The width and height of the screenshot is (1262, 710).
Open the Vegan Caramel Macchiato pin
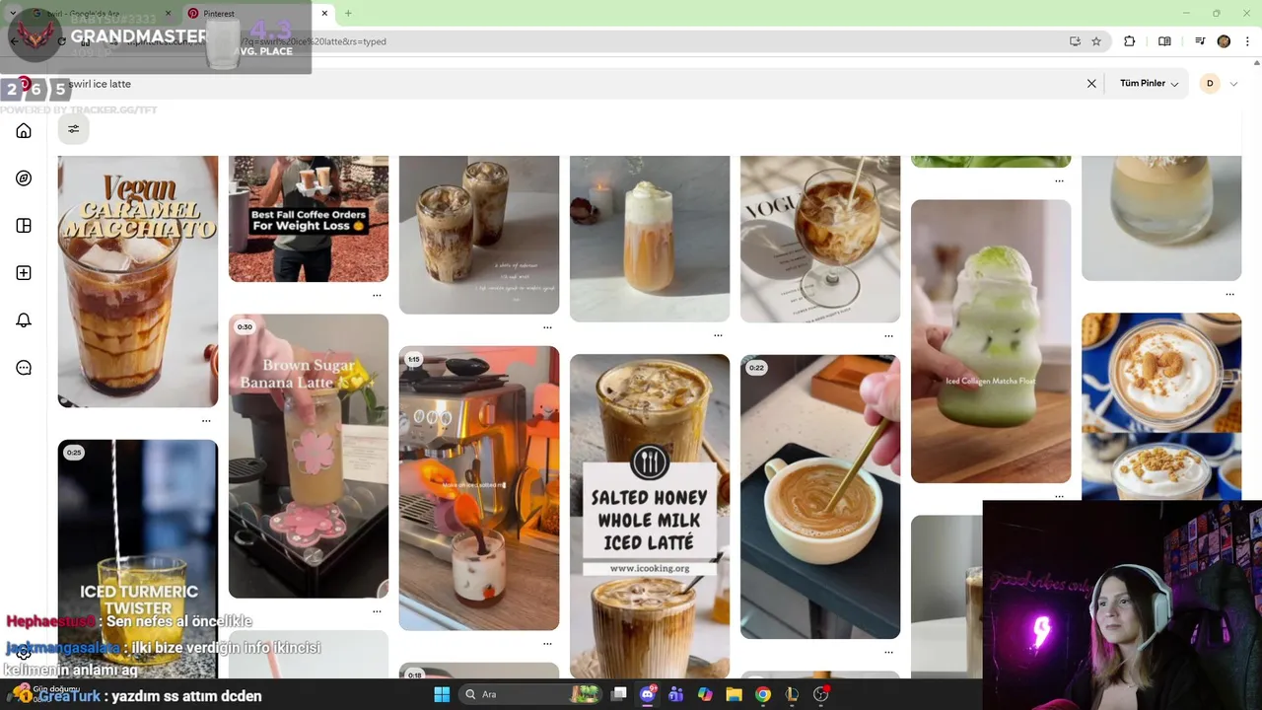point(138,281)
